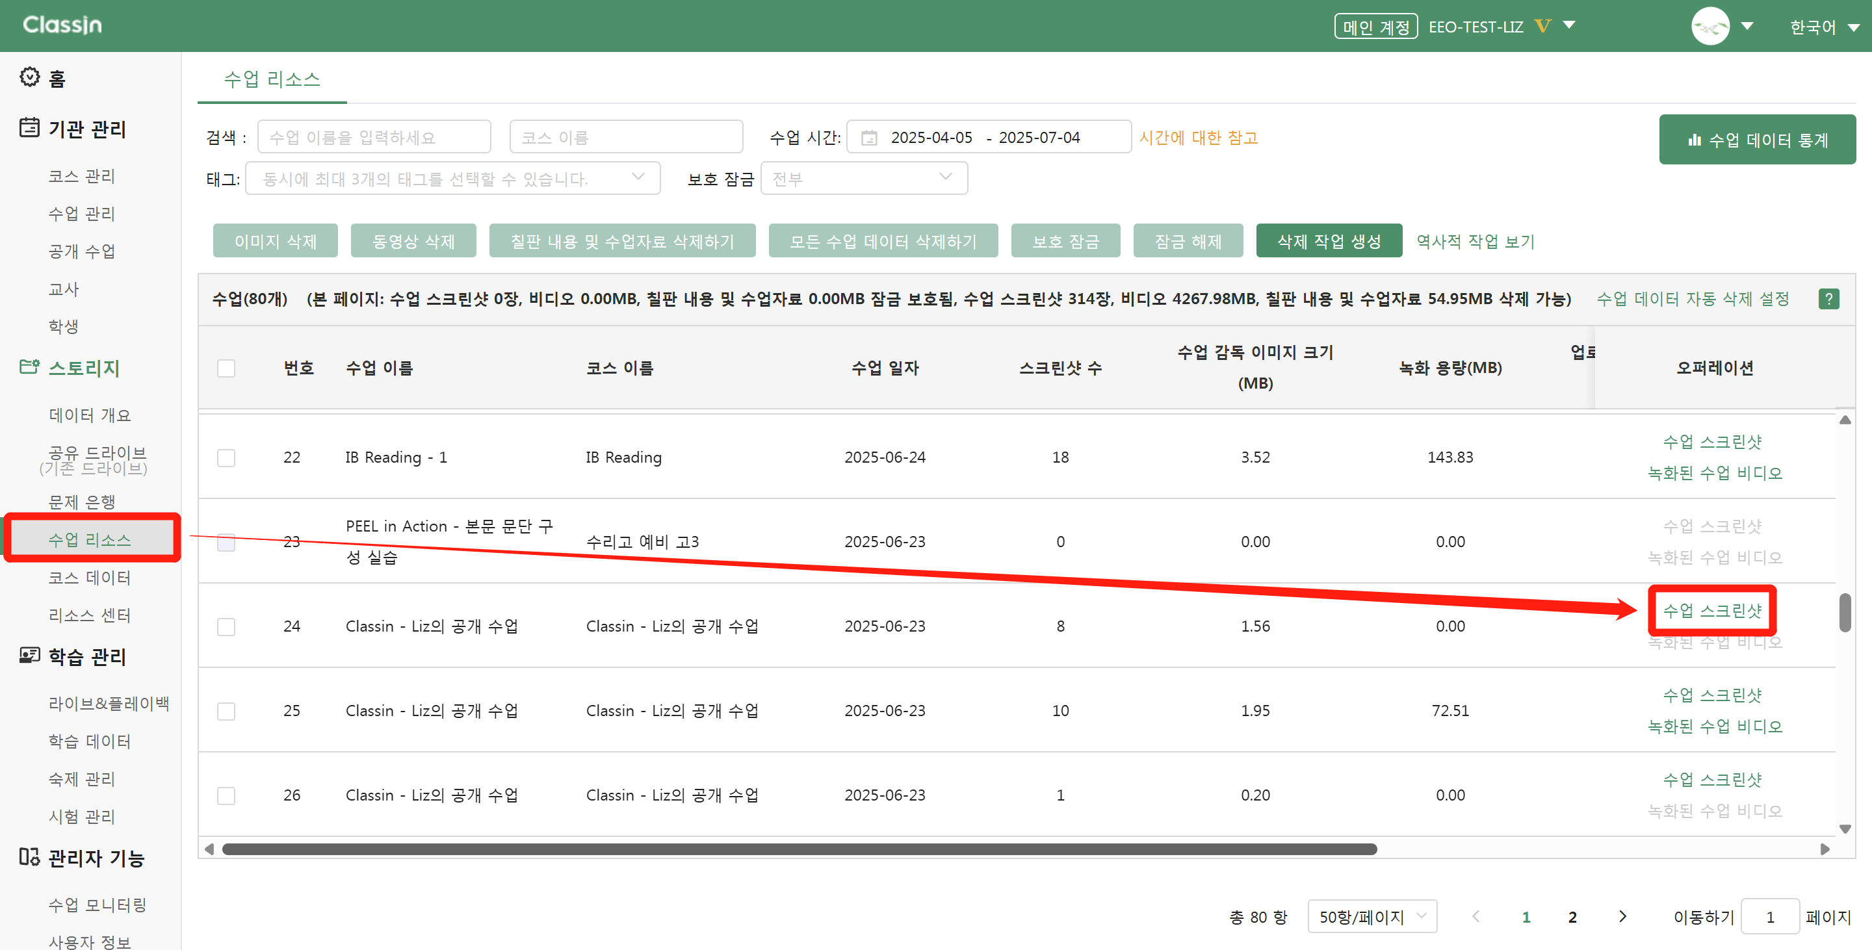This screenshot has height=950, width=1872.
Task: Open the 한국어 language dropdown
Action: (1824, 27)
